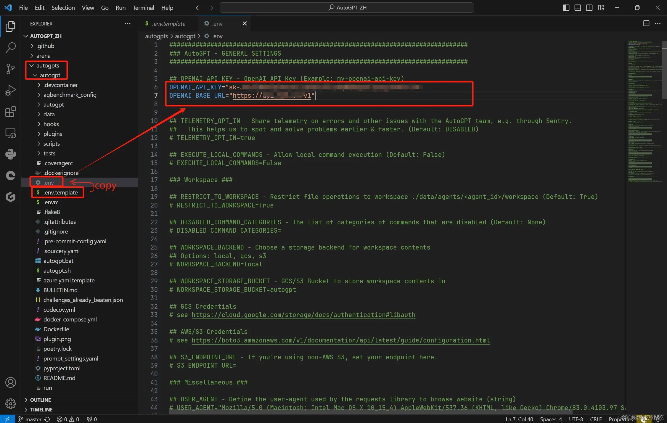Toggle the bottom panel visibility
The image size is (667, 423).
click(578, 8)
